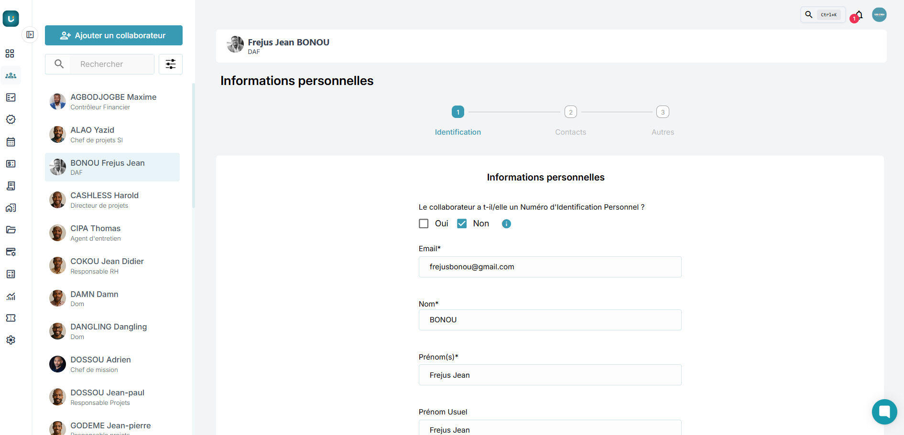Open the chat support bubble

pos(884,412)
